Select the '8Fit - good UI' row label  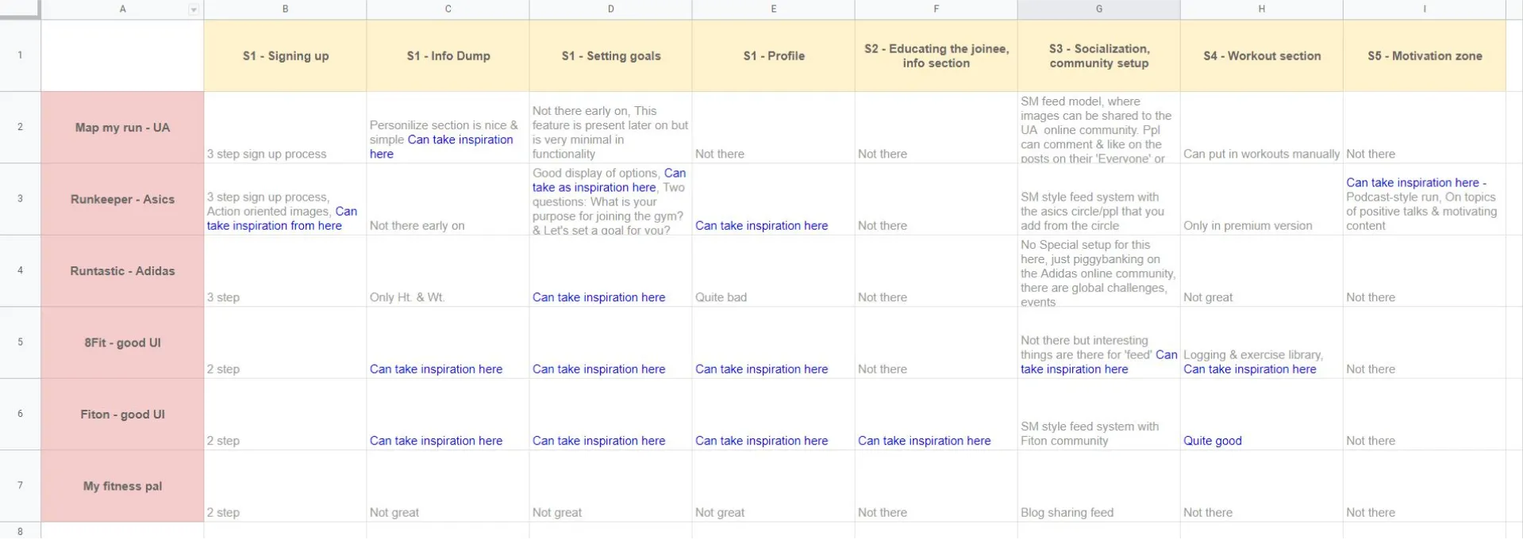point(122,342)
